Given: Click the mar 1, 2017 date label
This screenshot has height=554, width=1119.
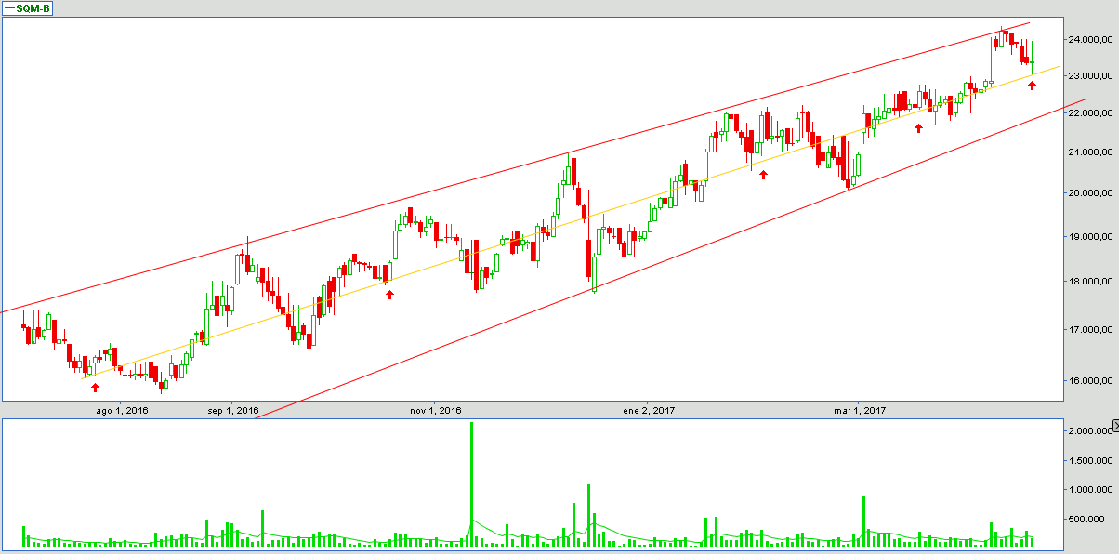Looking at the screenshot, I should point(859,410).
